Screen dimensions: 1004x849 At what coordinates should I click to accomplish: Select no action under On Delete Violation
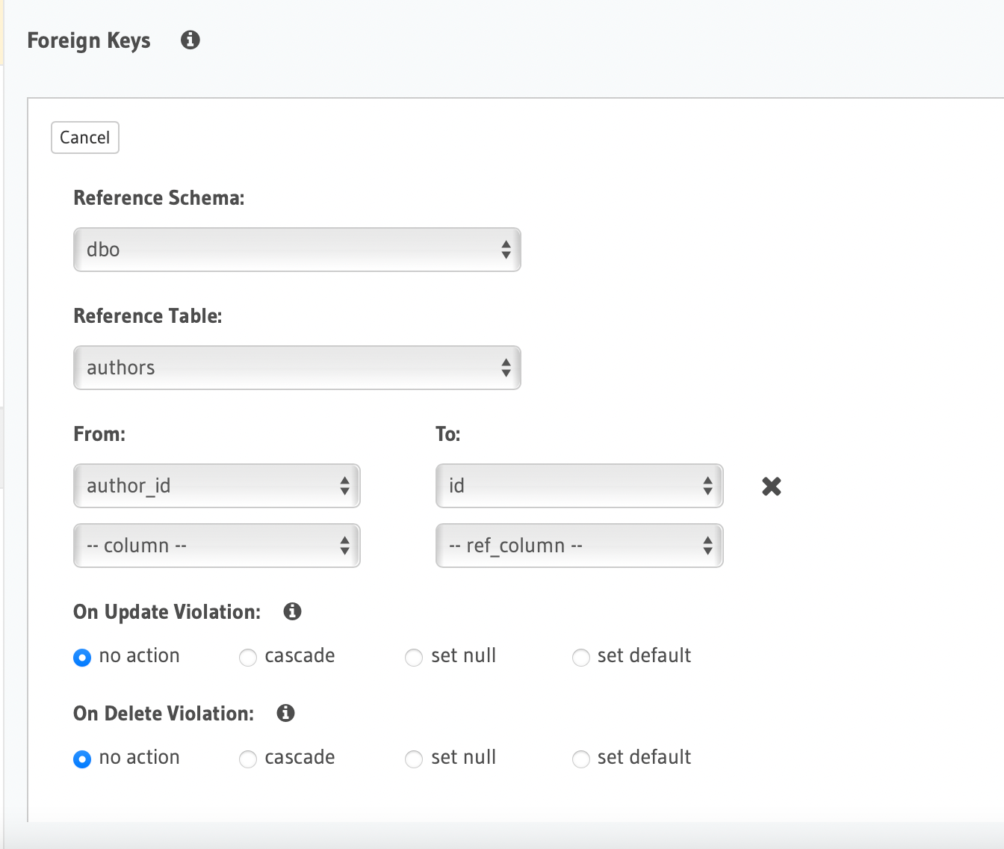(82, 759)
